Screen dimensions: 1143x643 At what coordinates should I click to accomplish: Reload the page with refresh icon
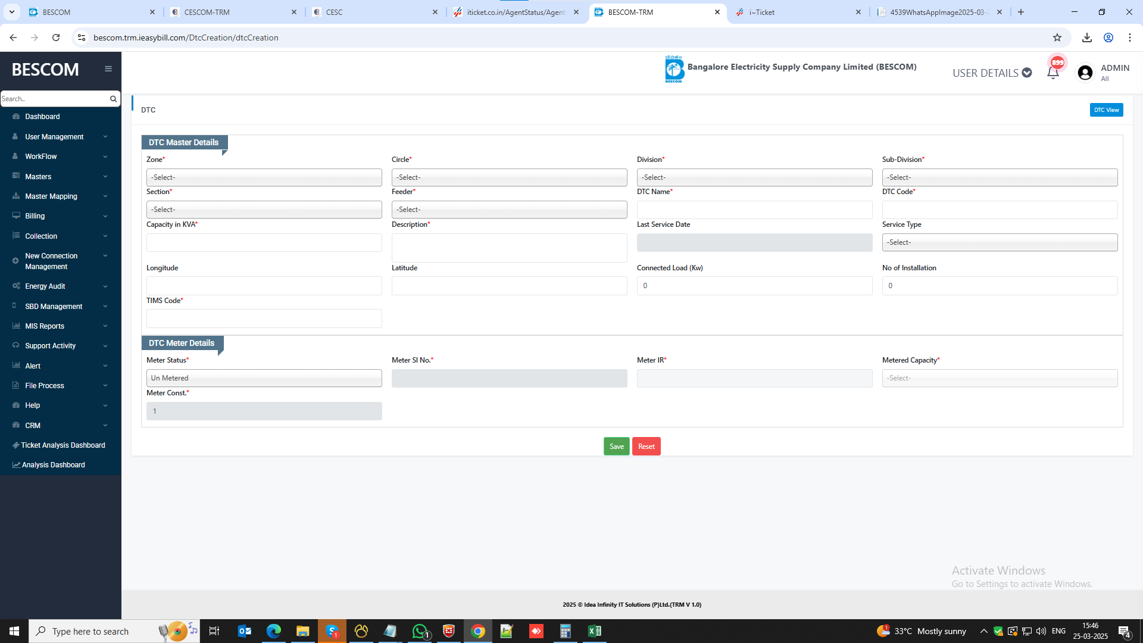tap(56, 38)
